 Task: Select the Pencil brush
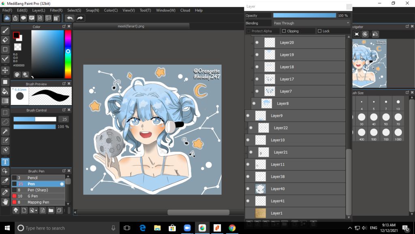click(x=38, y=178)
